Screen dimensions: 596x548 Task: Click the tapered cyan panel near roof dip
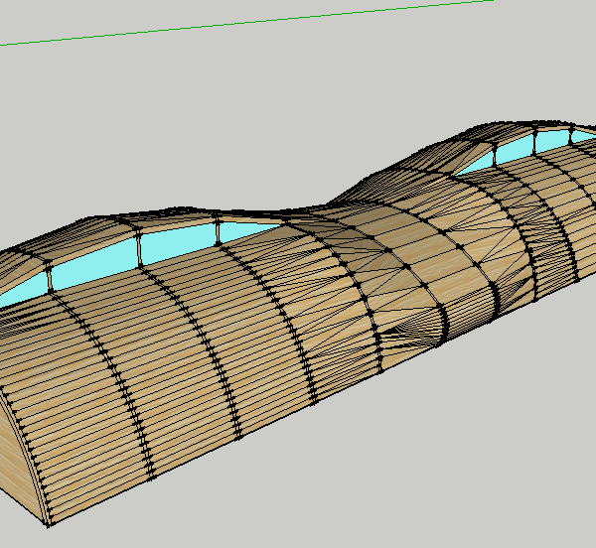tap(248, 230)
